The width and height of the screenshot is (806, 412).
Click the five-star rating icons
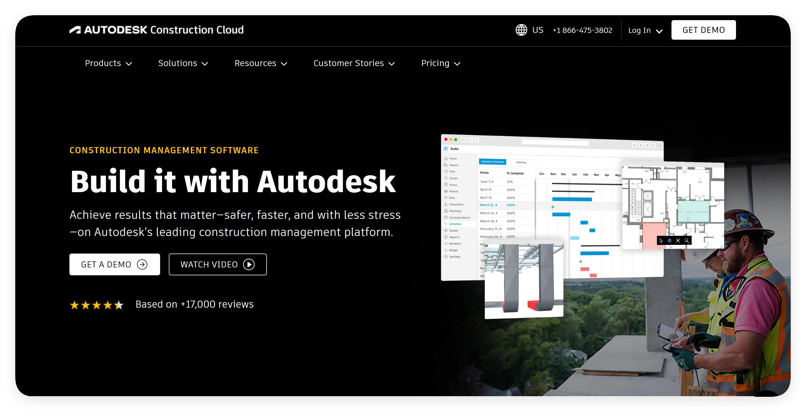pos(96,305)
